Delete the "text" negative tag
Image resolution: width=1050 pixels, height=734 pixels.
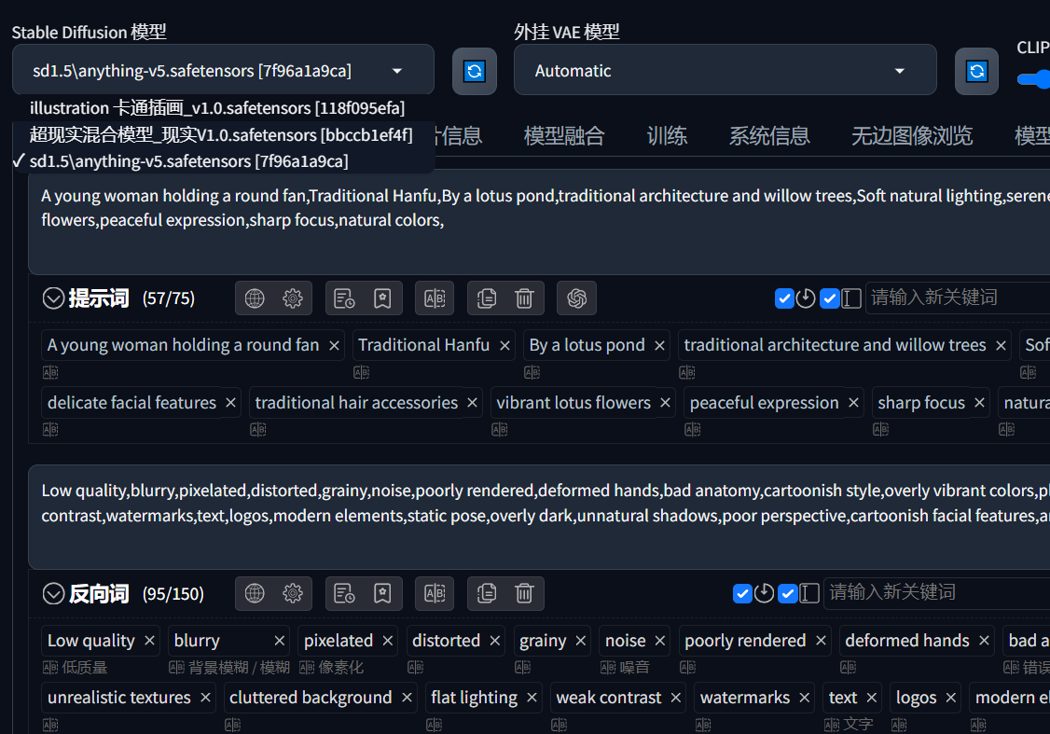[871, 698]
